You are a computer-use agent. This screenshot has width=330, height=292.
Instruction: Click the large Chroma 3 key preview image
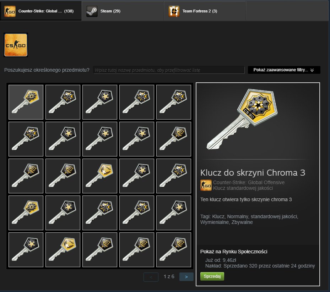coord(242,119)
